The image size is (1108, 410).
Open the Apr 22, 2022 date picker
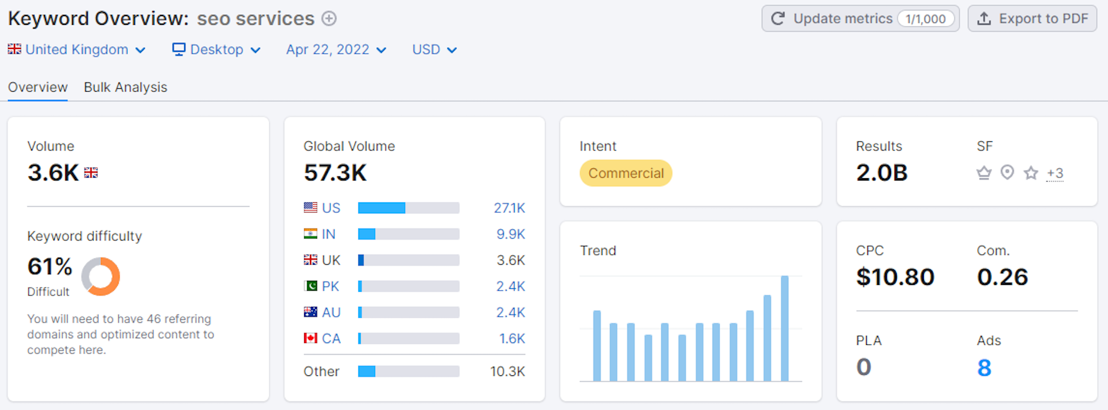click(336, 50)
